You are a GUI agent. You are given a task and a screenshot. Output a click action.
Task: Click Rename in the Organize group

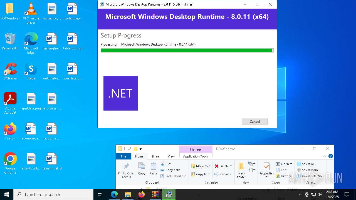coord(223,174)
